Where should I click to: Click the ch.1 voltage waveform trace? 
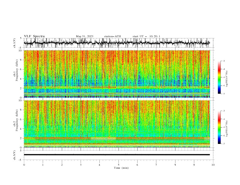click(117, 43)
